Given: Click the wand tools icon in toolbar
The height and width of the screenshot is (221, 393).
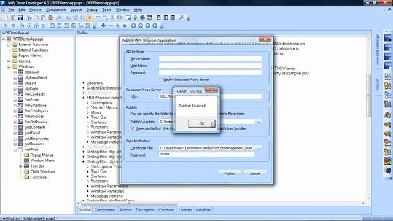Looking at the screenshot, I should [182, 18].
